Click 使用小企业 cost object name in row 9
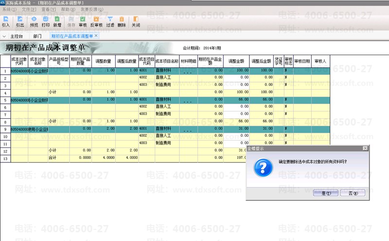 [x=38, y=129]
